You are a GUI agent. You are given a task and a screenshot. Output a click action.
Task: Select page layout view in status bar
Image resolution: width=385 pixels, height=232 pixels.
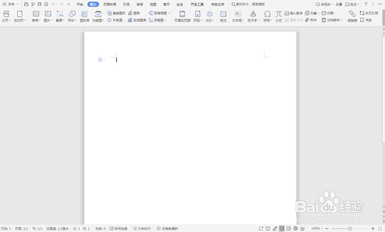(x=282, y=229)
